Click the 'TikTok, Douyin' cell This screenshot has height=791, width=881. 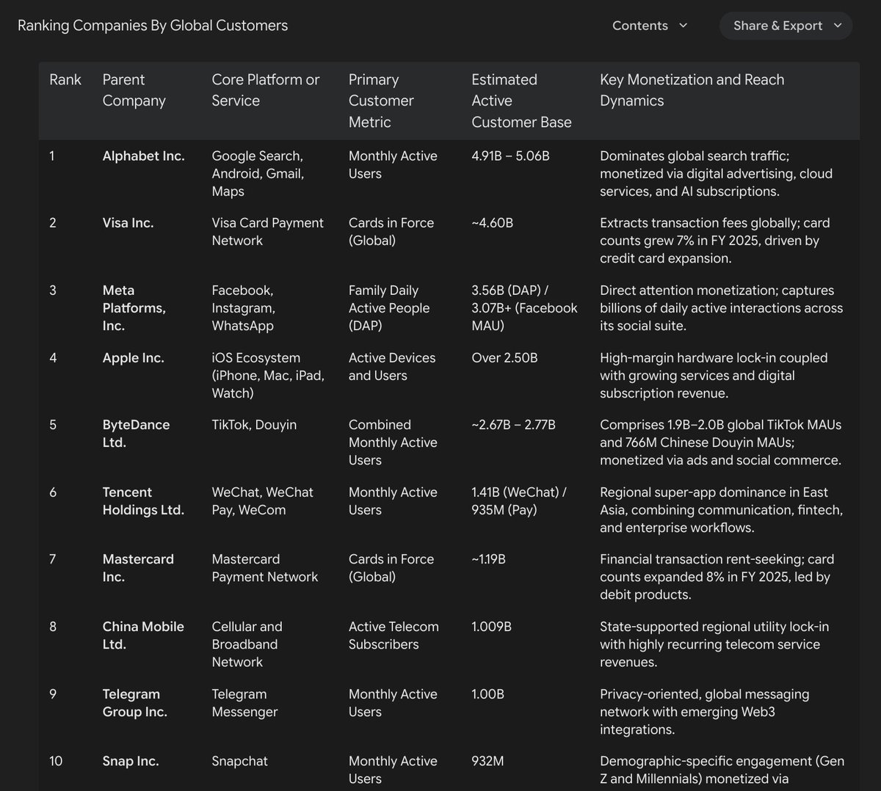click(x=255, y=425)
